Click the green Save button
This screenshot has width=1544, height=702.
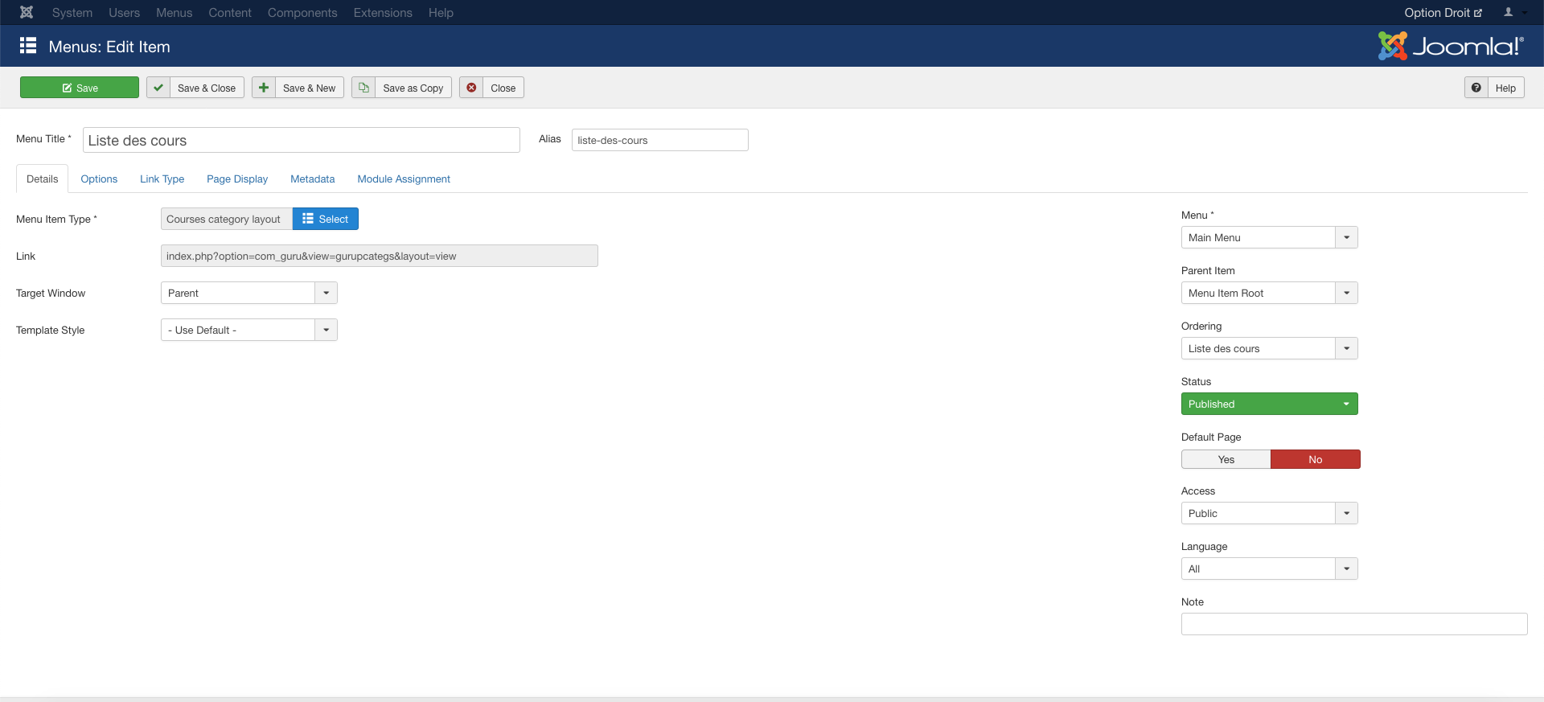click(x=80, y=88)
